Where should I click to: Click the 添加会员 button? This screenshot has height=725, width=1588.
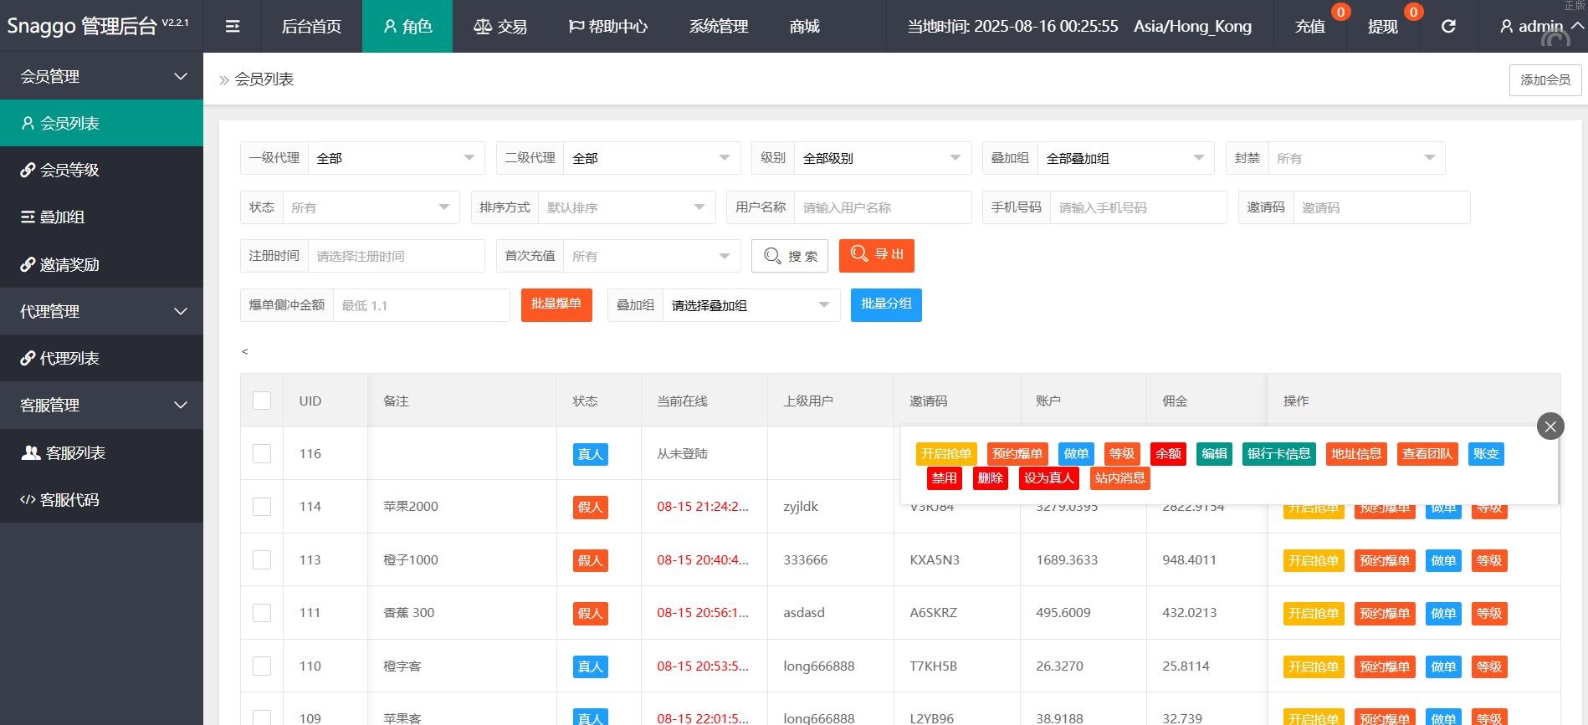click(x=1544, y=80)
